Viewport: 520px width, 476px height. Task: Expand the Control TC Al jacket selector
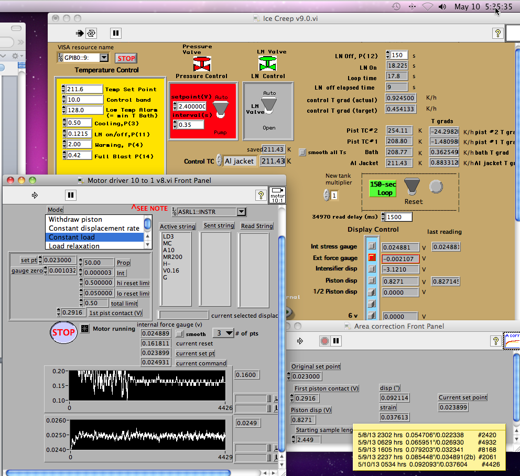tap(240, 161)
